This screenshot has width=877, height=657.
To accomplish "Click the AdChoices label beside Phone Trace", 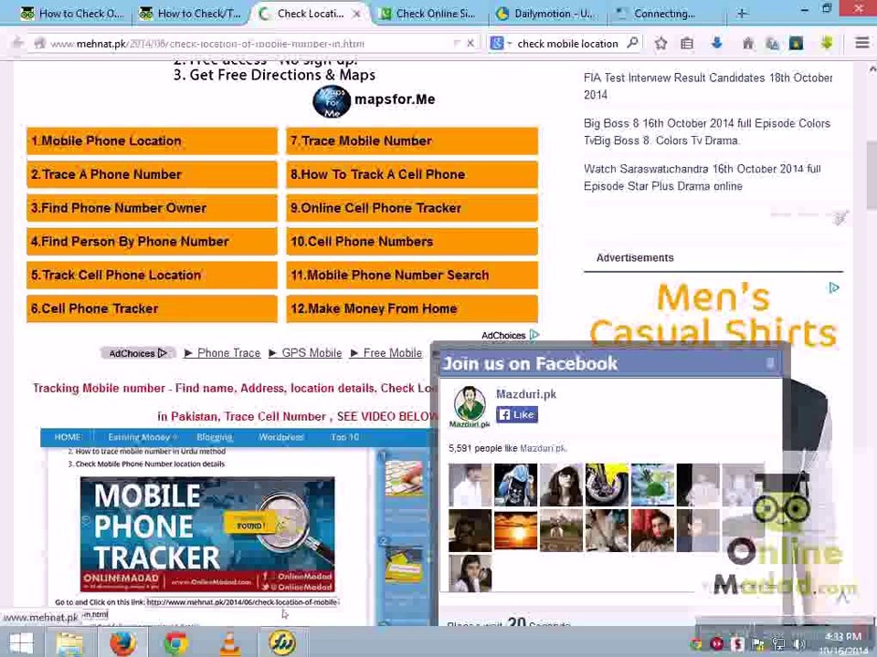I will (138, 353).
